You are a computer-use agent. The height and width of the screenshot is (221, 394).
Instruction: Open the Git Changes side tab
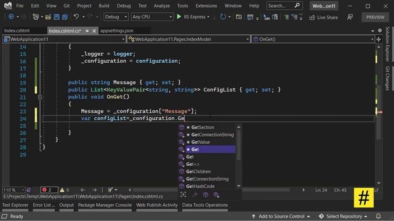387,79
